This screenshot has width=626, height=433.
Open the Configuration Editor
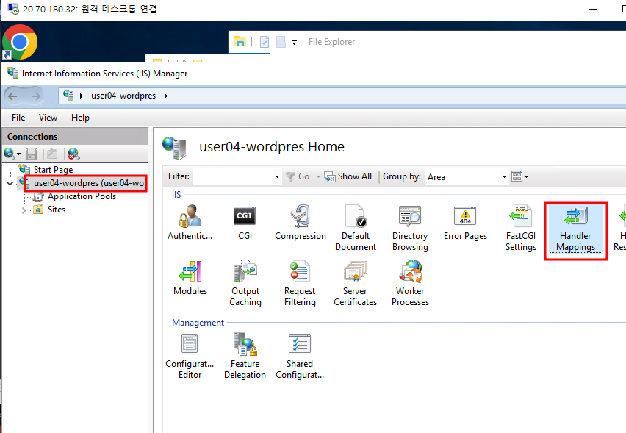pos(190,356)
